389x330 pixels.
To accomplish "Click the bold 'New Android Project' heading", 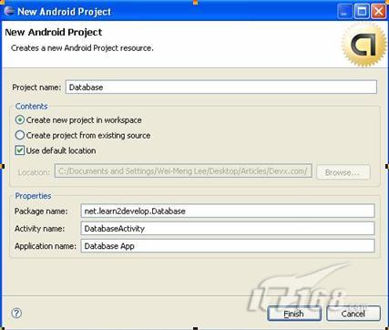I will [54, 32].
